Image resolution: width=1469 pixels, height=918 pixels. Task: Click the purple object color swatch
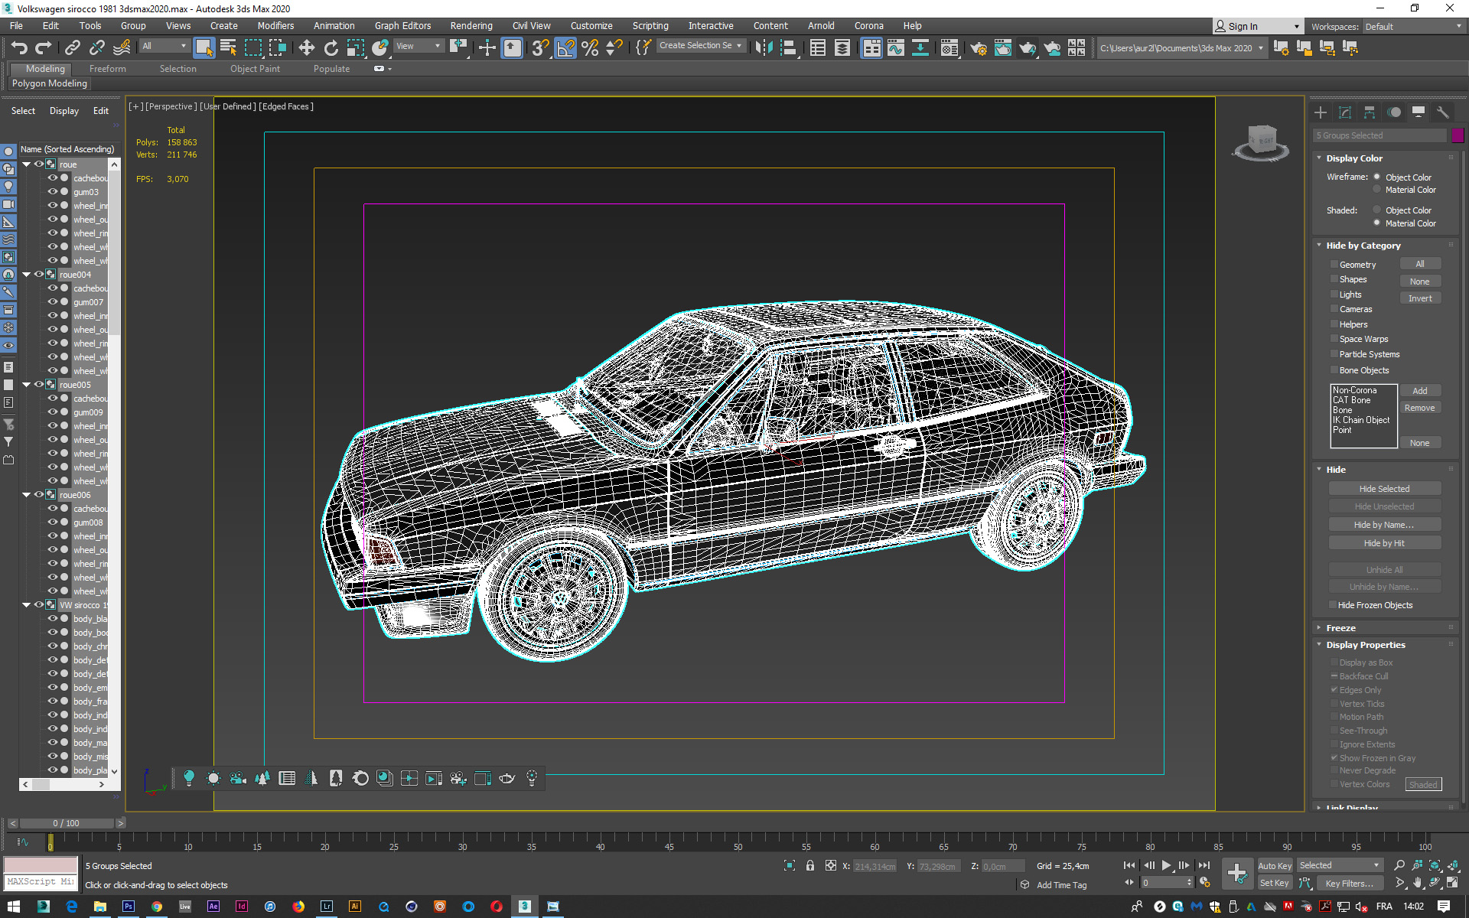pyautogui.click(x=1458, y=135)
